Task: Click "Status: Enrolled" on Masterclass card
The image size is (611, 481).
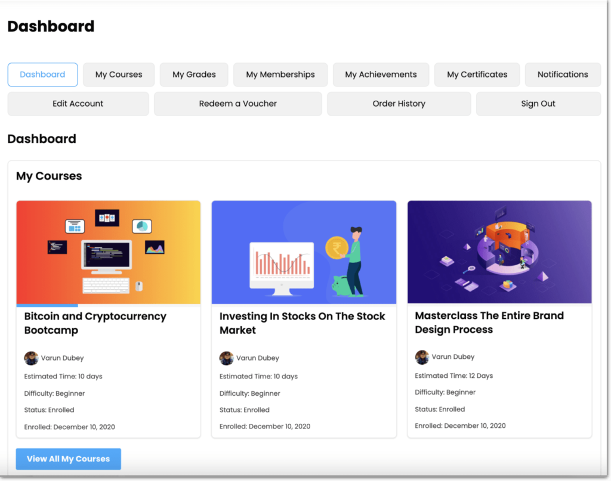Action: coord(440,409)
